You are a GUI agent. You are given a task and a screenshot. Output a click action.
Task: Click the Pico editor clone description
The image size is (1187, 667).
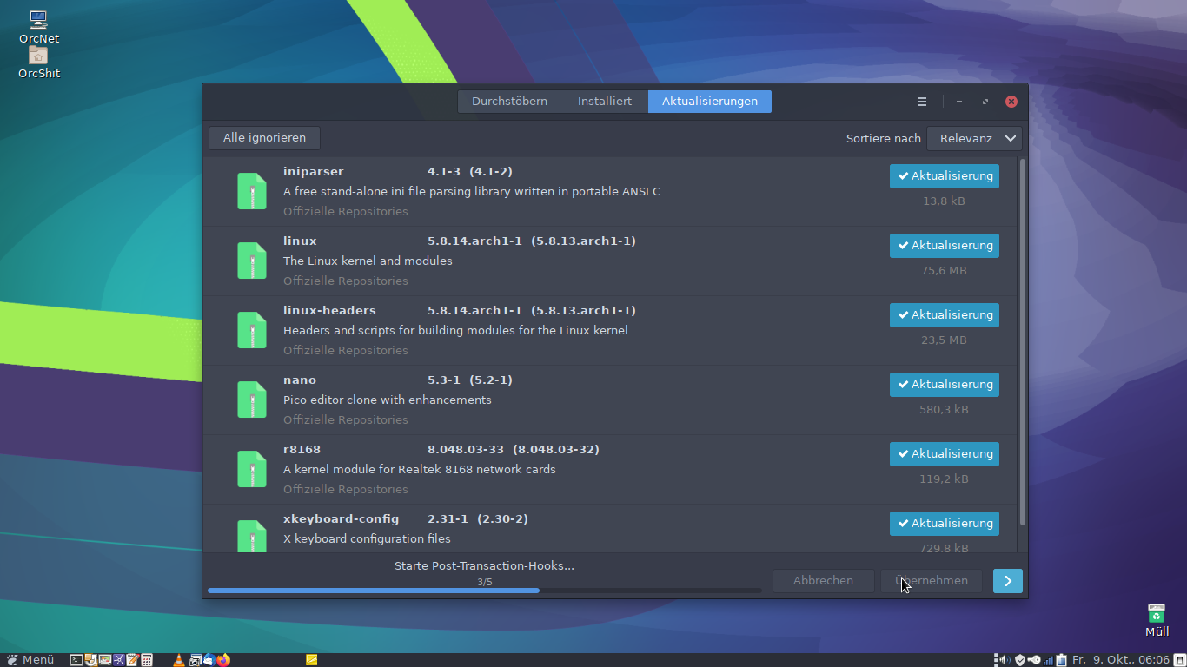(x=388, y=400)
